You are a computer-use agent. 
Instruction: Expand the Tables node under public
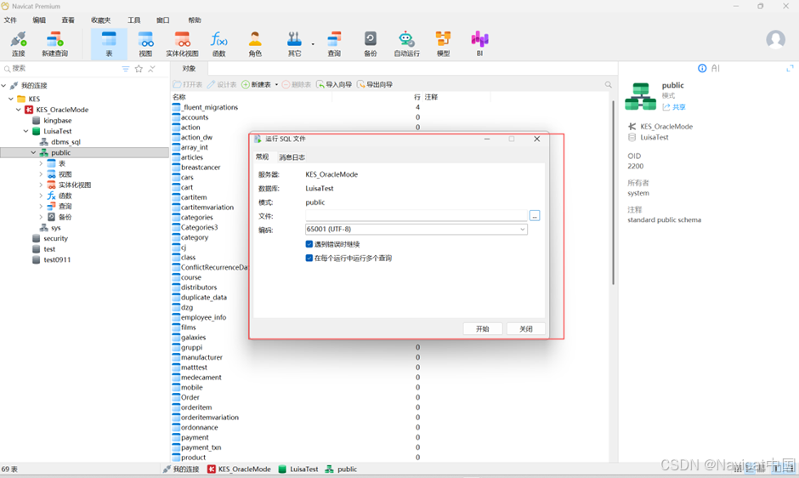point(42,163)
